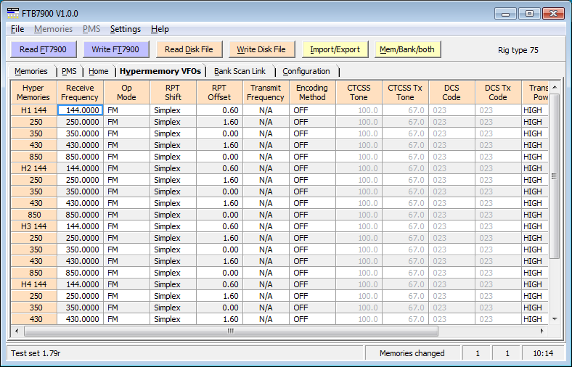Click the FTB7900 title bar app icon
572x367 pixels.
click(14, 13)
